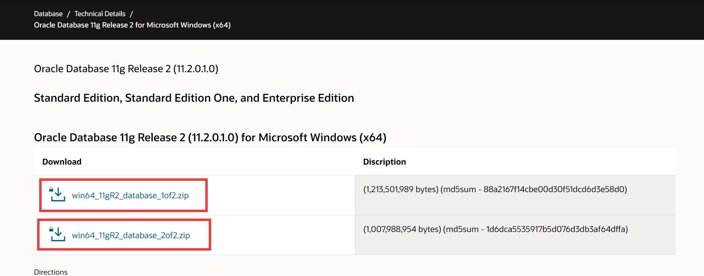The height and width of the screenshot is (276, 704).
Task: Select the 1,213,501,989 bytes md5sum text
Action: pos(495,189)
